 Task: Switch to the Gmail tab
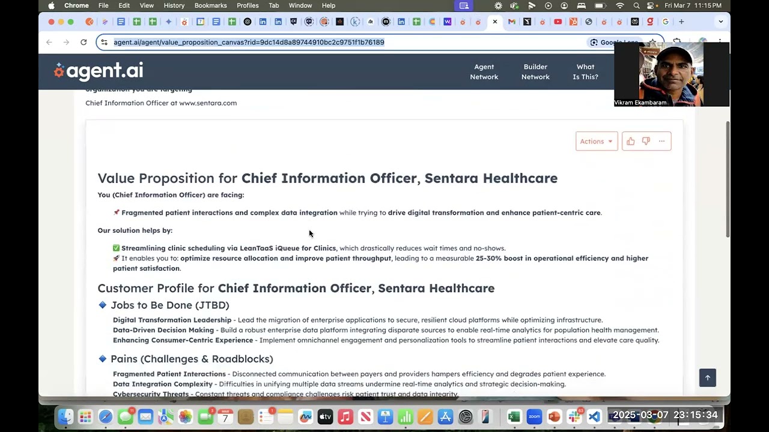click(511, 22)
